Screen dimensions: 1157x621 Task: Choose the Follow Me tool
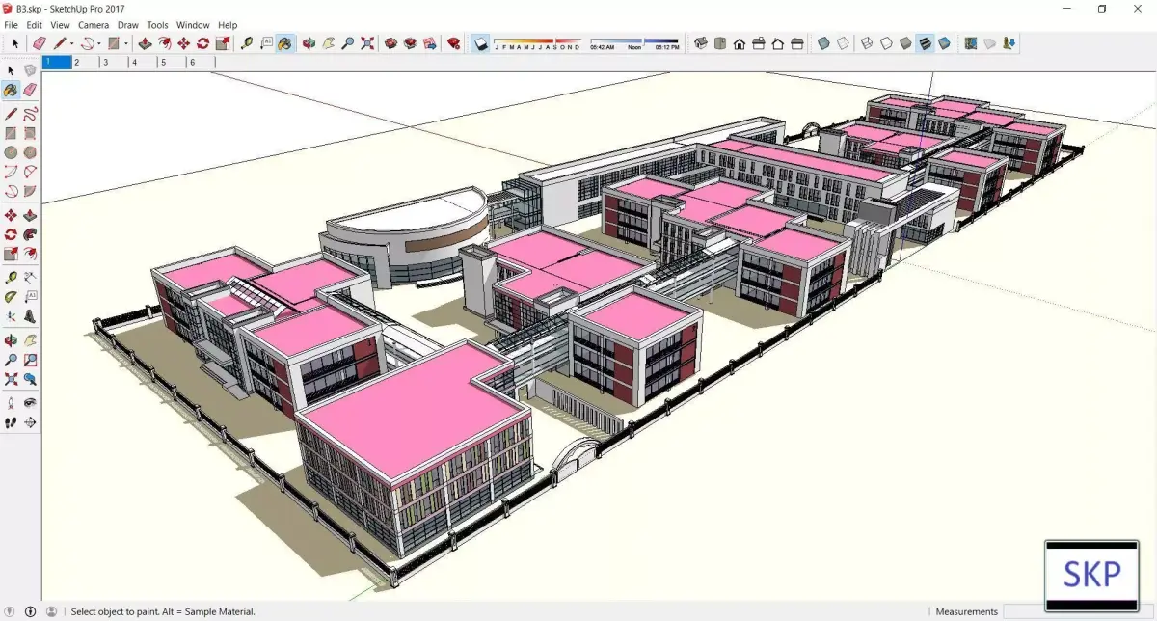pyautogui.click(x=30, y=234)
